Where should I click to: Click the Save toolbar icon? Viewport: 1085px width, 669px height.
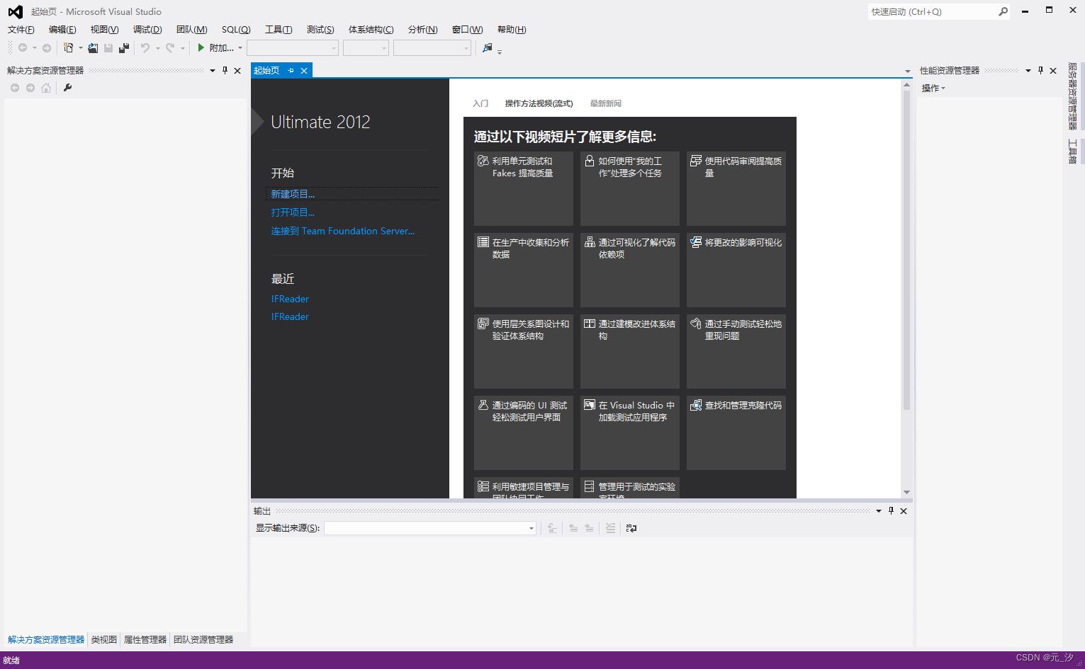coord(108,47)
